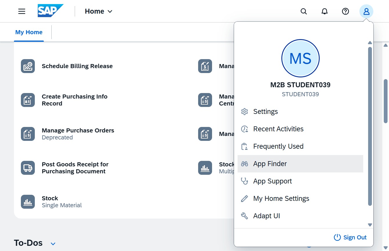This screenshot has width=389, height=251.
Task: Open the partly hidden Stock Multip… app
Action: pyautogui.click(x=216, y=168)
